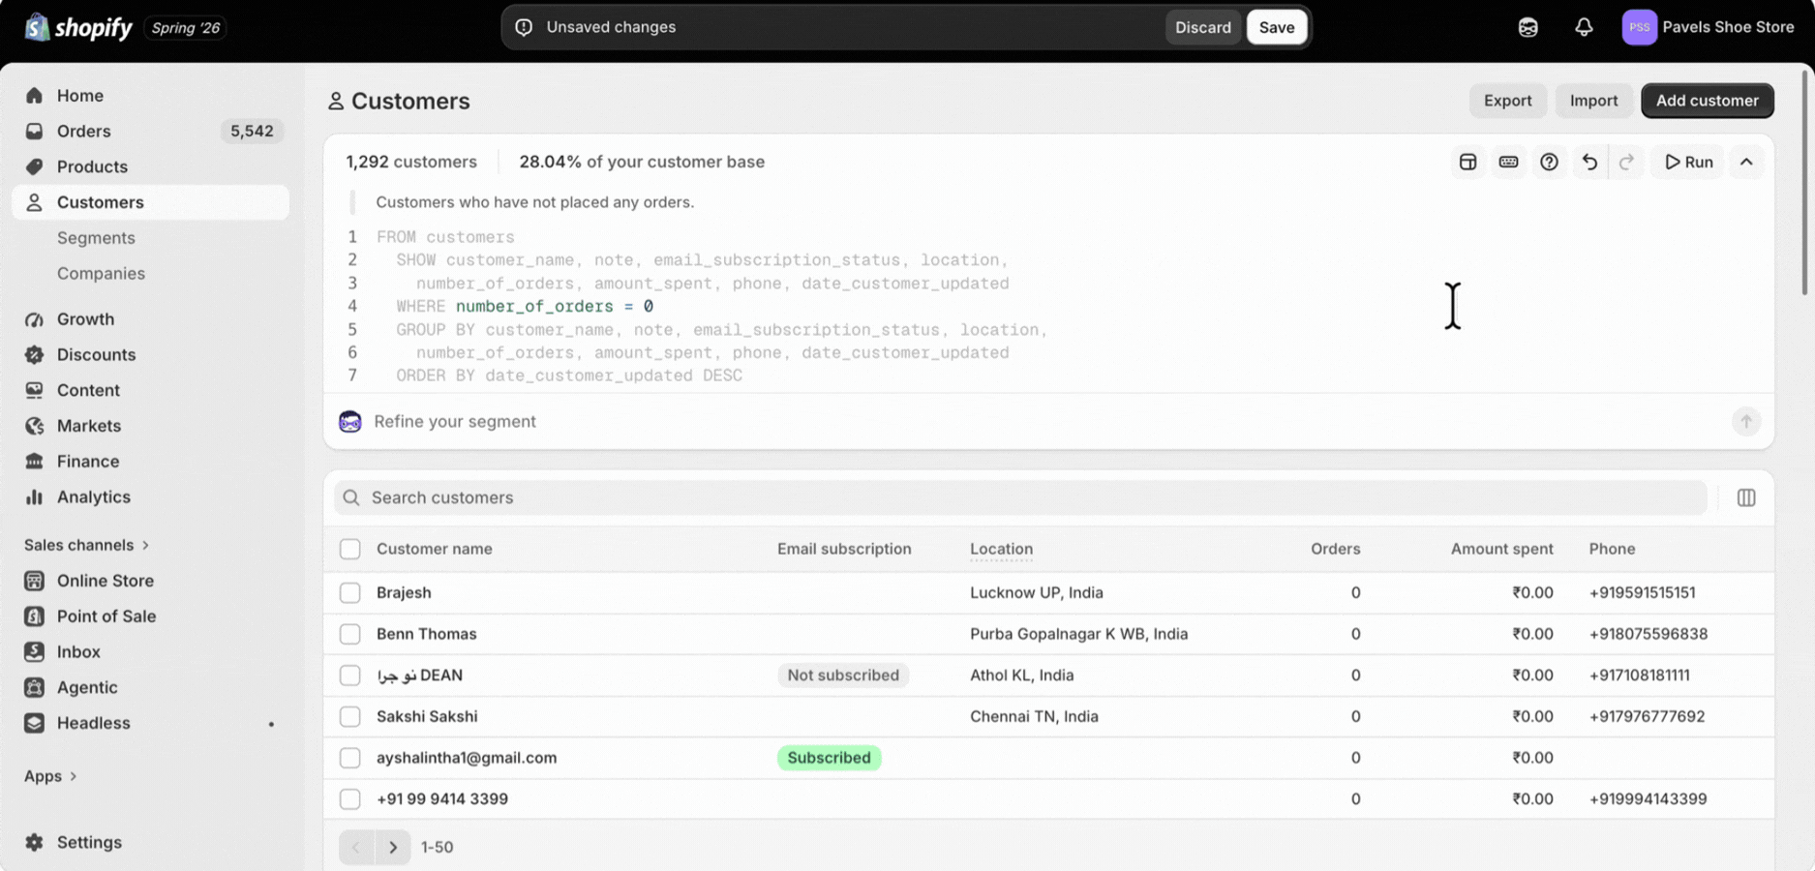Screen dimensions: 1815x871
Task: Open the Segments submenu item
Action: [96, 238]
